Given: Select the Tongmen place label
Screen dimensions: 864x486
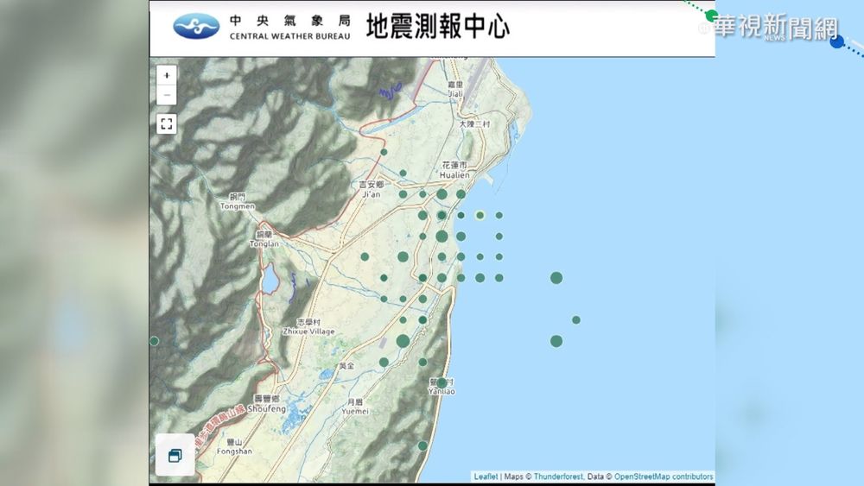Looking at the screenshot, I should (238, 202).
